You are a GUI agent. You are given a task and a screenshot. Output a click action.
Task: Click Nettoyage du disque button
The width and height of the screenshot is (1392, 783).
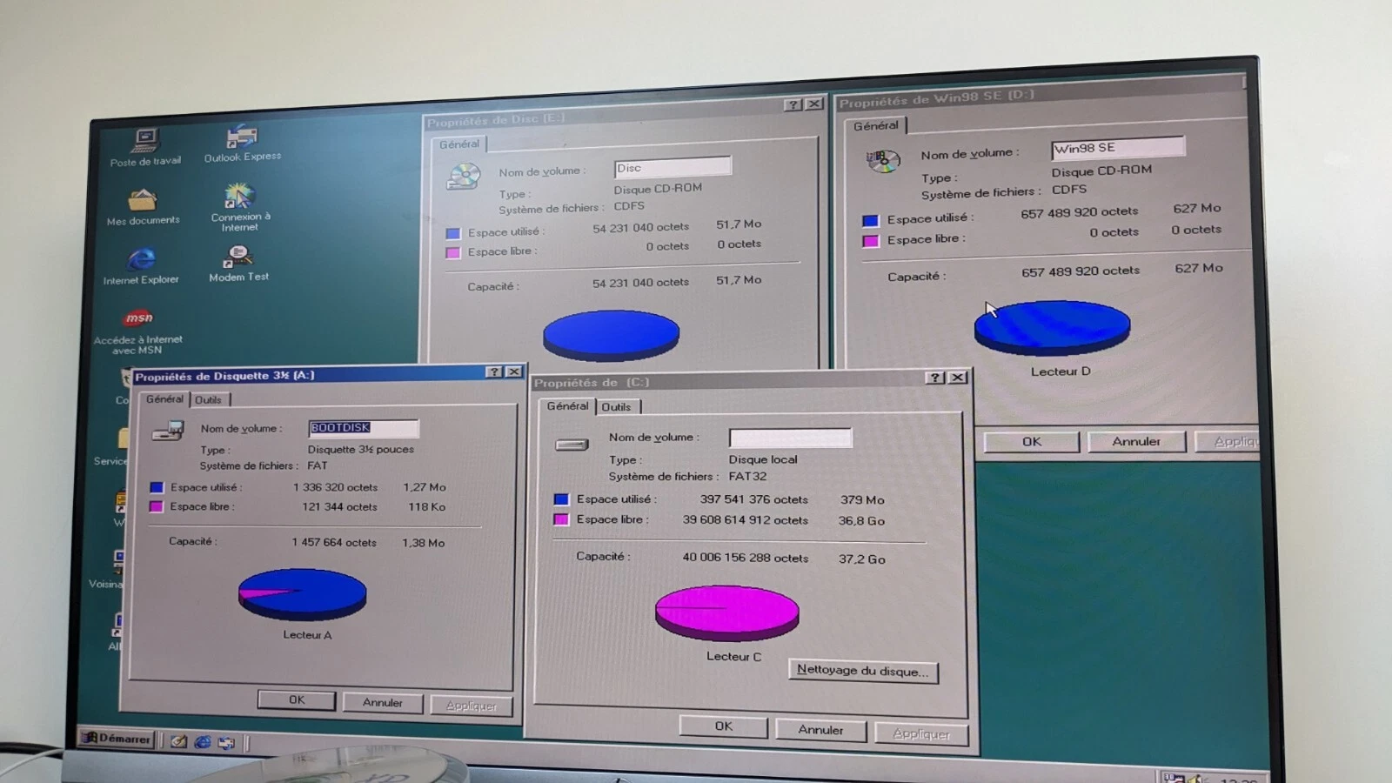click(862, 671)
